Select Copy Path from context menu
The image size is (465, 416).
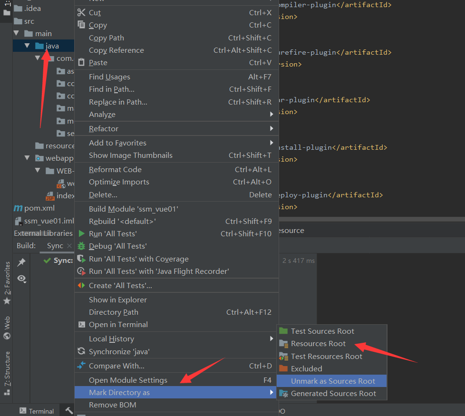[x=176, y=38]
